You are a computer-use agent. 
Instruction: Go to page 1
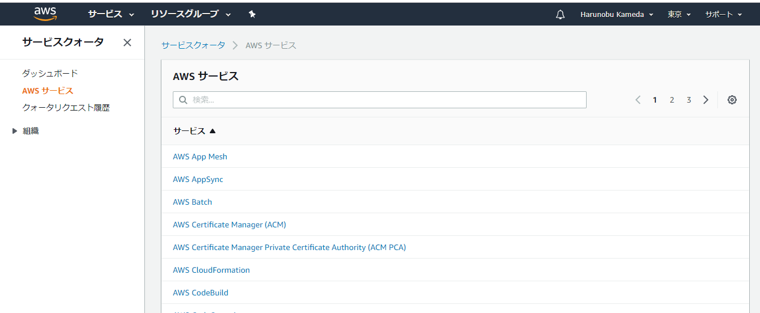tap(655, 100)
